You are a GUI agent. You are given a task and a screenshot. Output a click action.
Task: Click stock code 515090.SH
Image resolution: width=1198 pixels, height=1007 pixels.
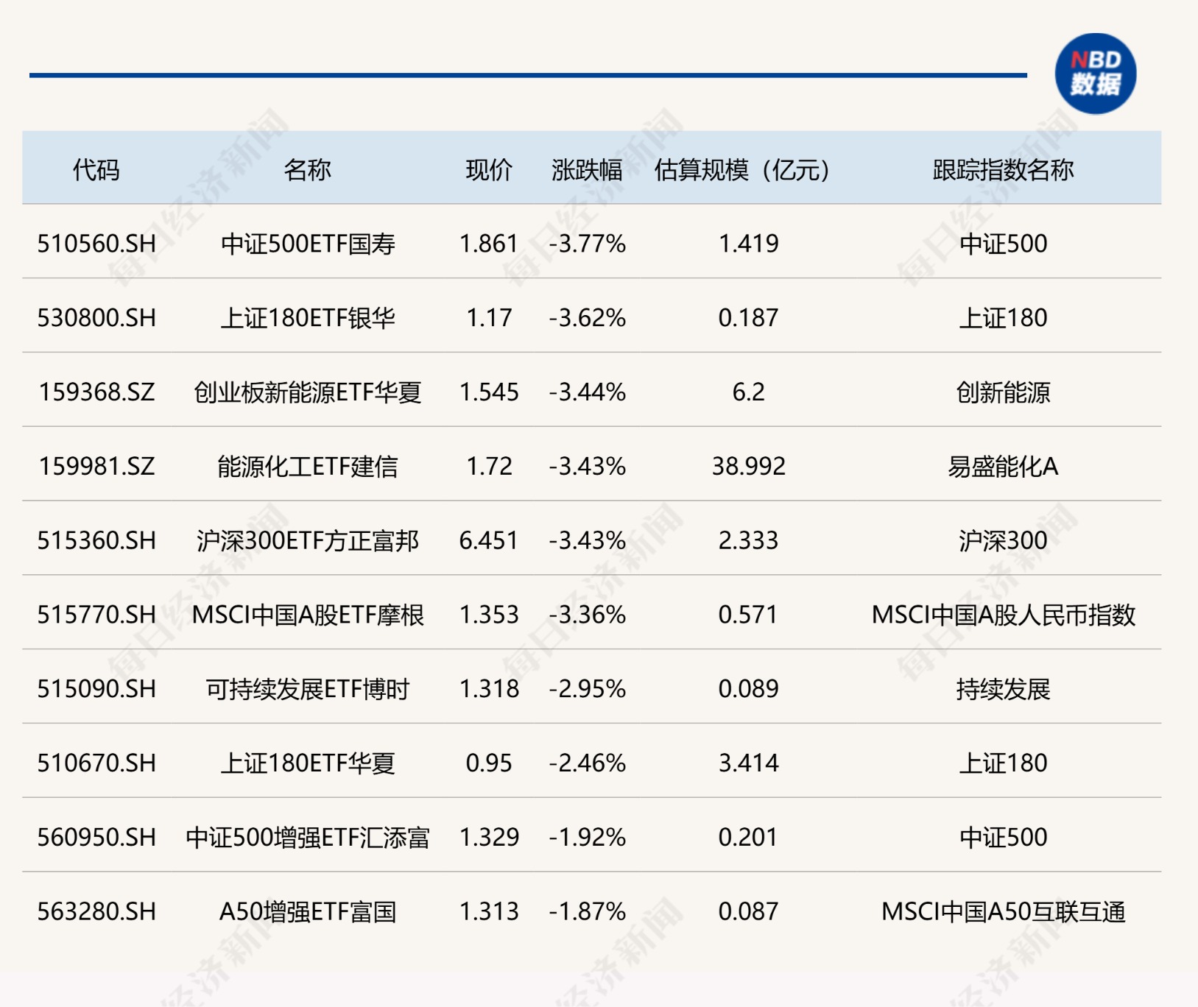click(x=96, y=689)
